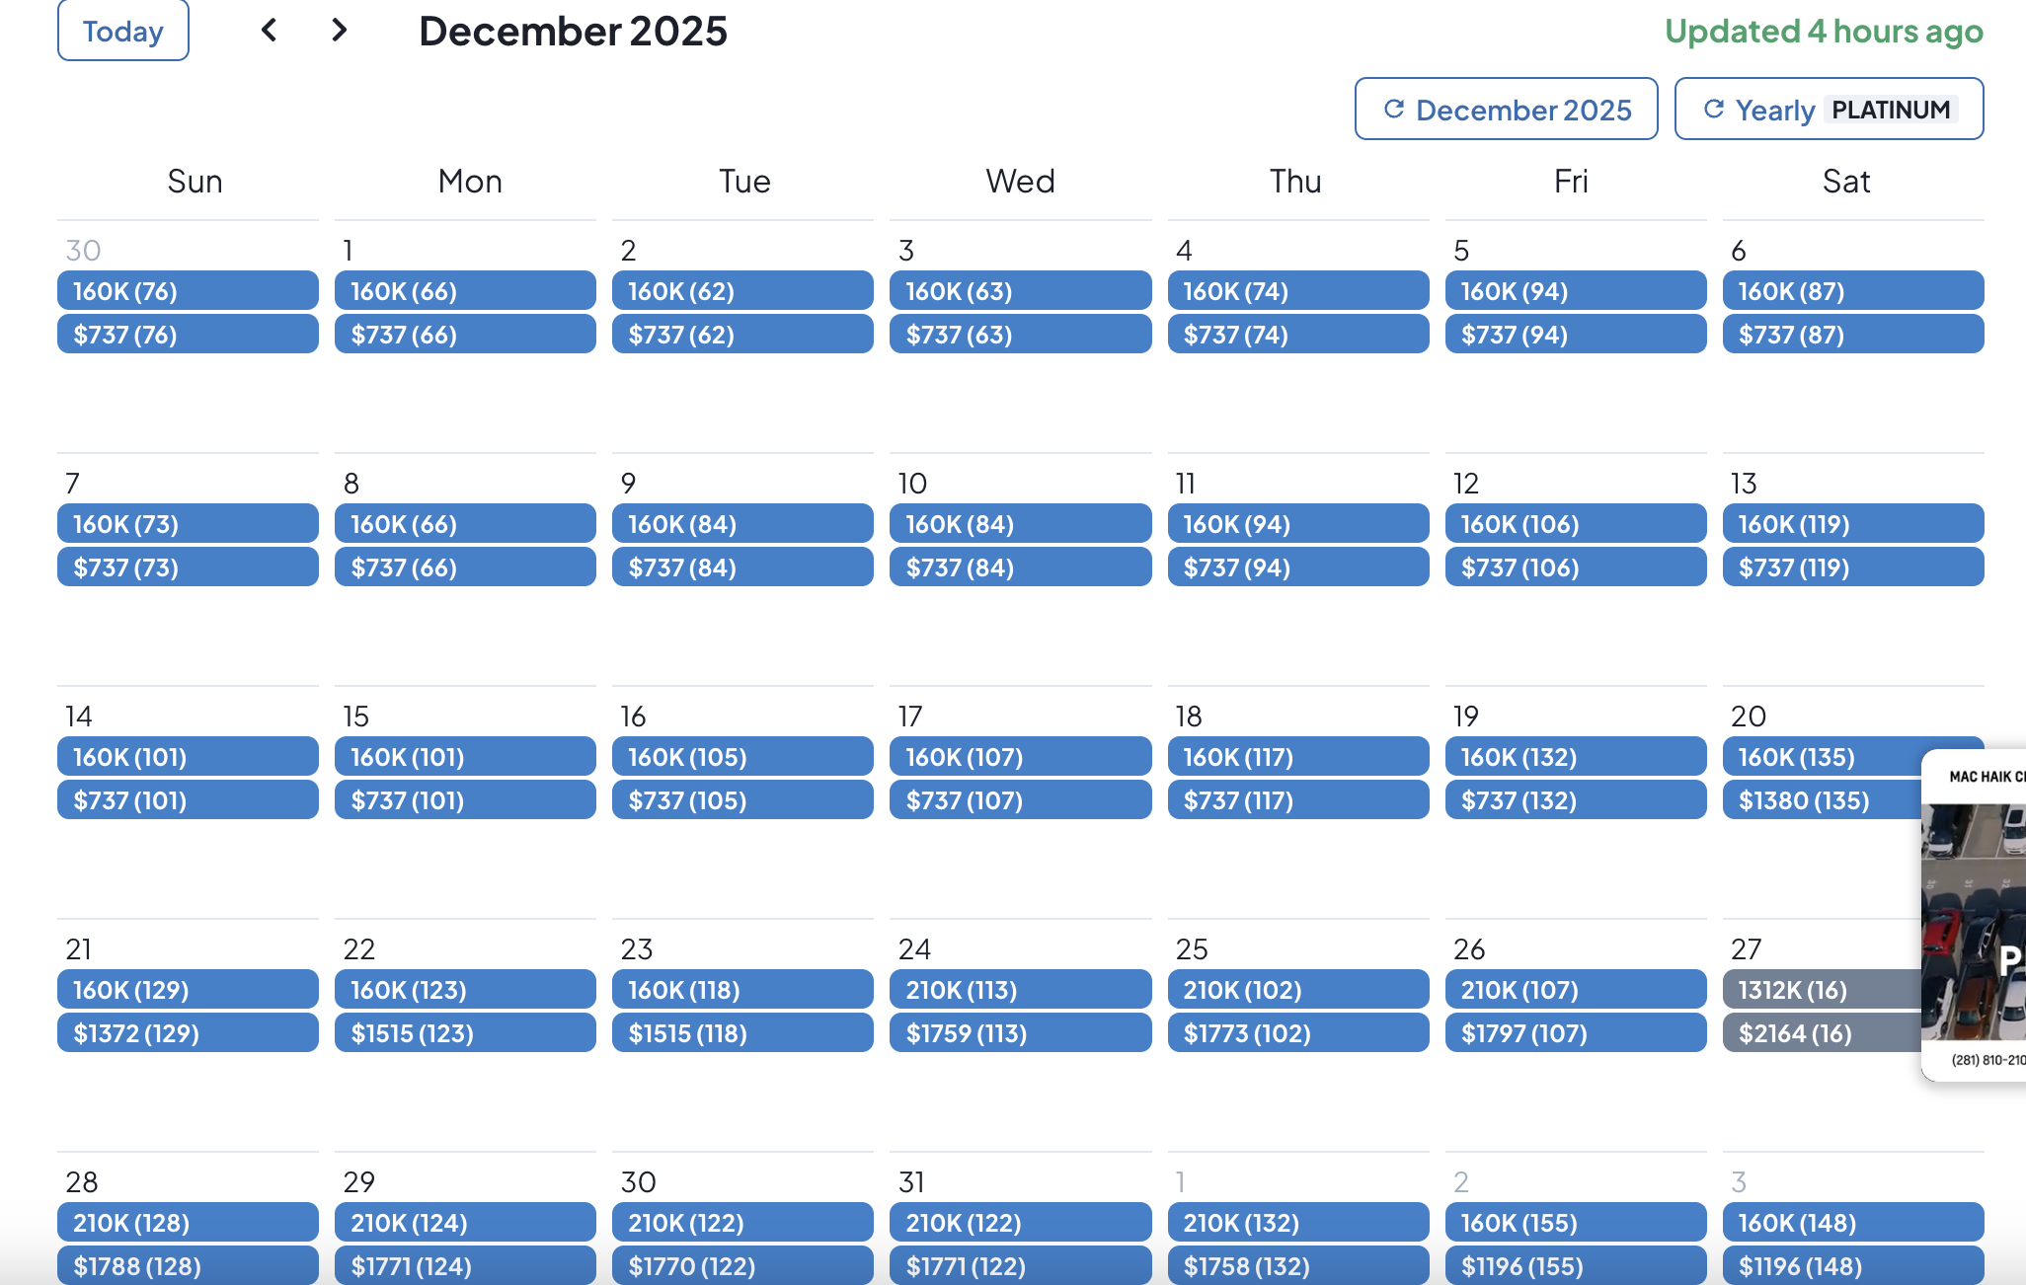Select the 210K (128) entry on December 28
The image size is (2026, 1285).
click(188, 1223)
